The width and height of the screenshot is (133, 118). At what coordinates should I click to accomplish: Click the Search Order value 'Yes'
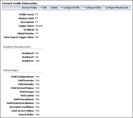[37, 115]
